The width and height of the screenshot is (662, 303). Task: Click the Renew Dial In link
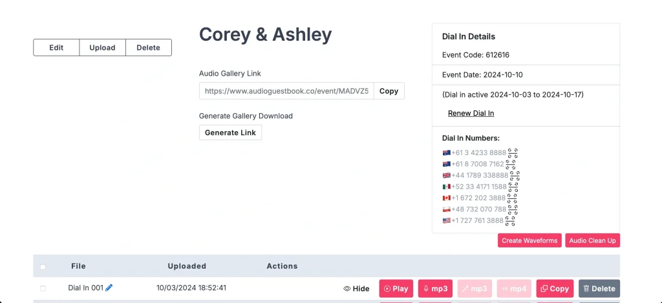pos(471,114)
